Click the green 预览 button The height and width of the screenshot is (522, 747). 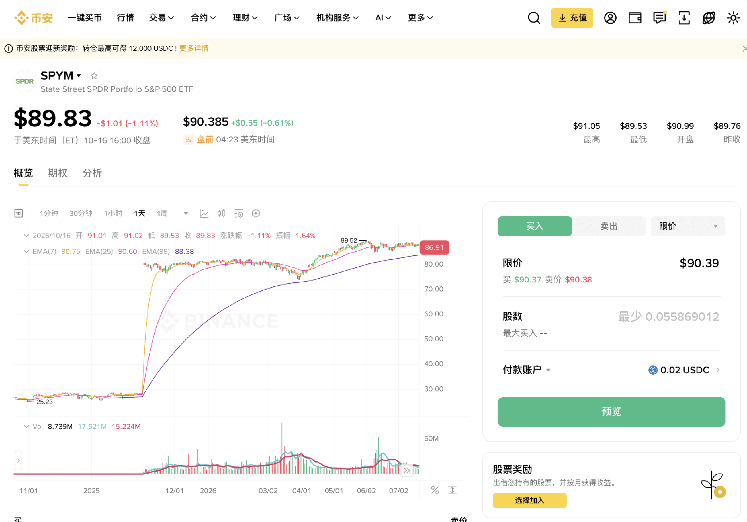click(611, 412)
